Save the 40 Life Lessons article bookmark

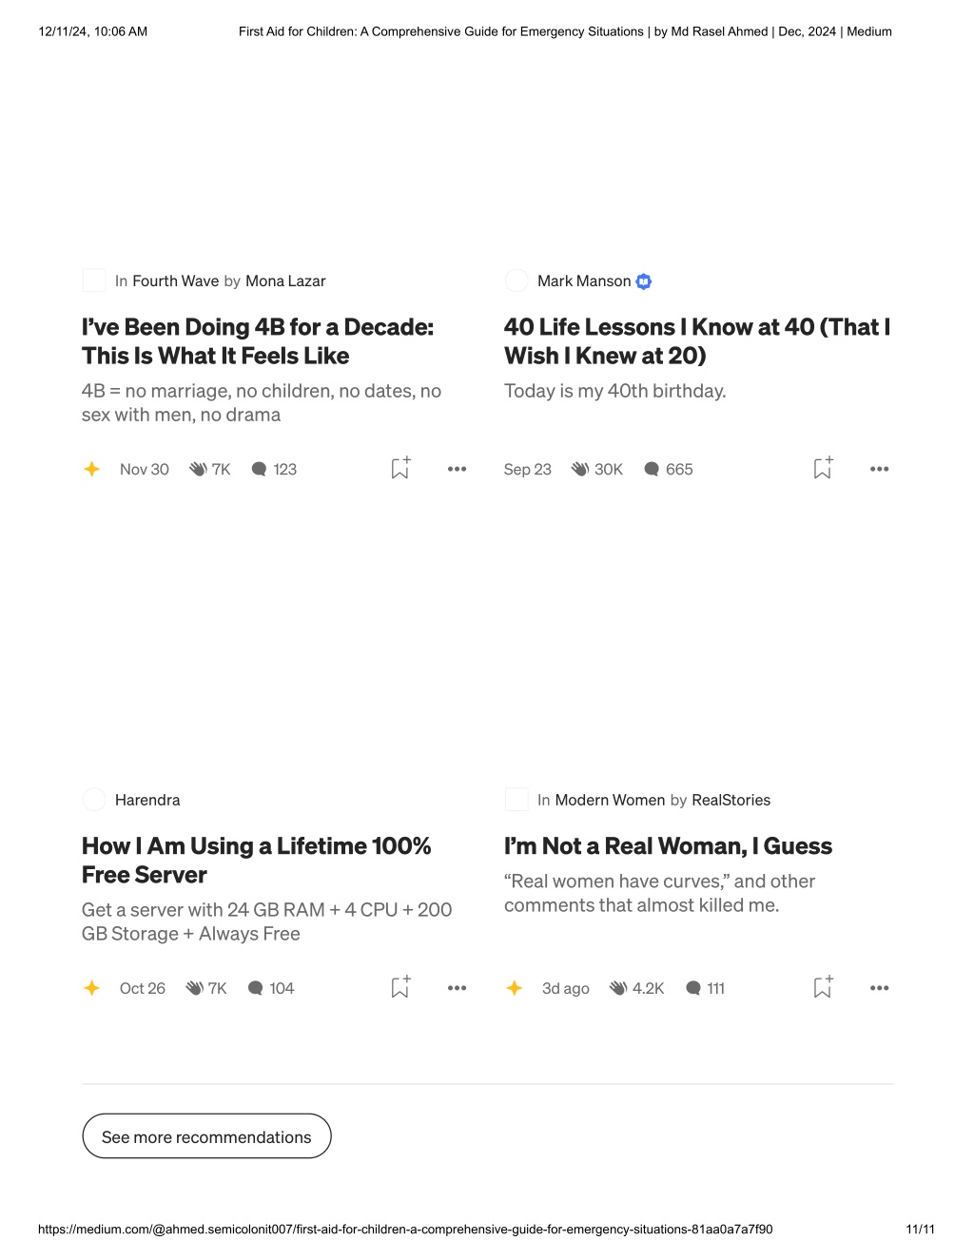pyautogui.click(x=823, y=468)
